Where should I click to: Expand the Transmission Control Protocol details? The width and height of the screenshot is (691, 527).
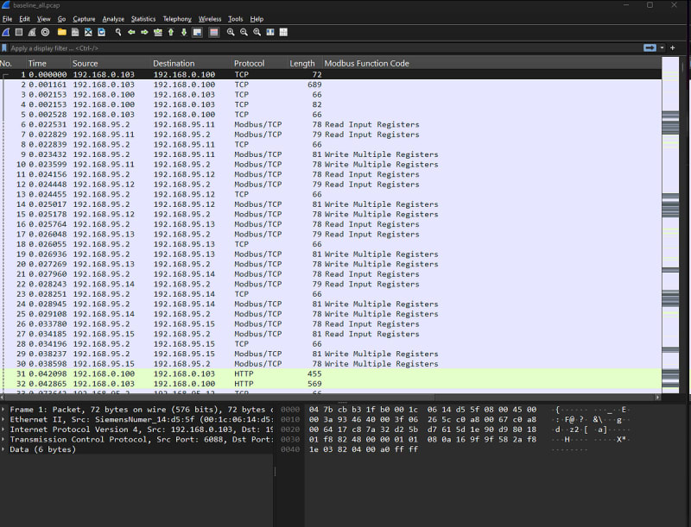(5, 439)
